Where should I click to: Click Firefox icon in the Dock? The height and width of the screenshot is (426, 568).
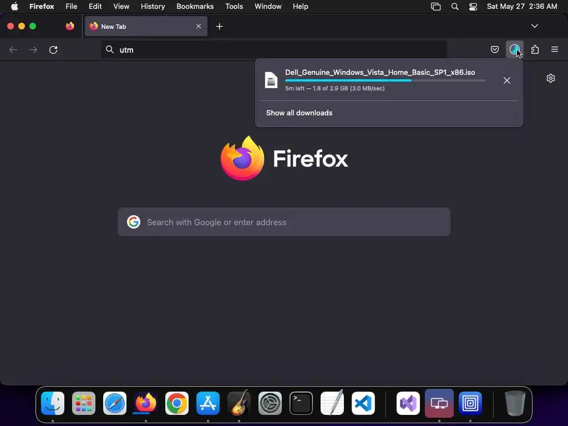pos(146,403)
